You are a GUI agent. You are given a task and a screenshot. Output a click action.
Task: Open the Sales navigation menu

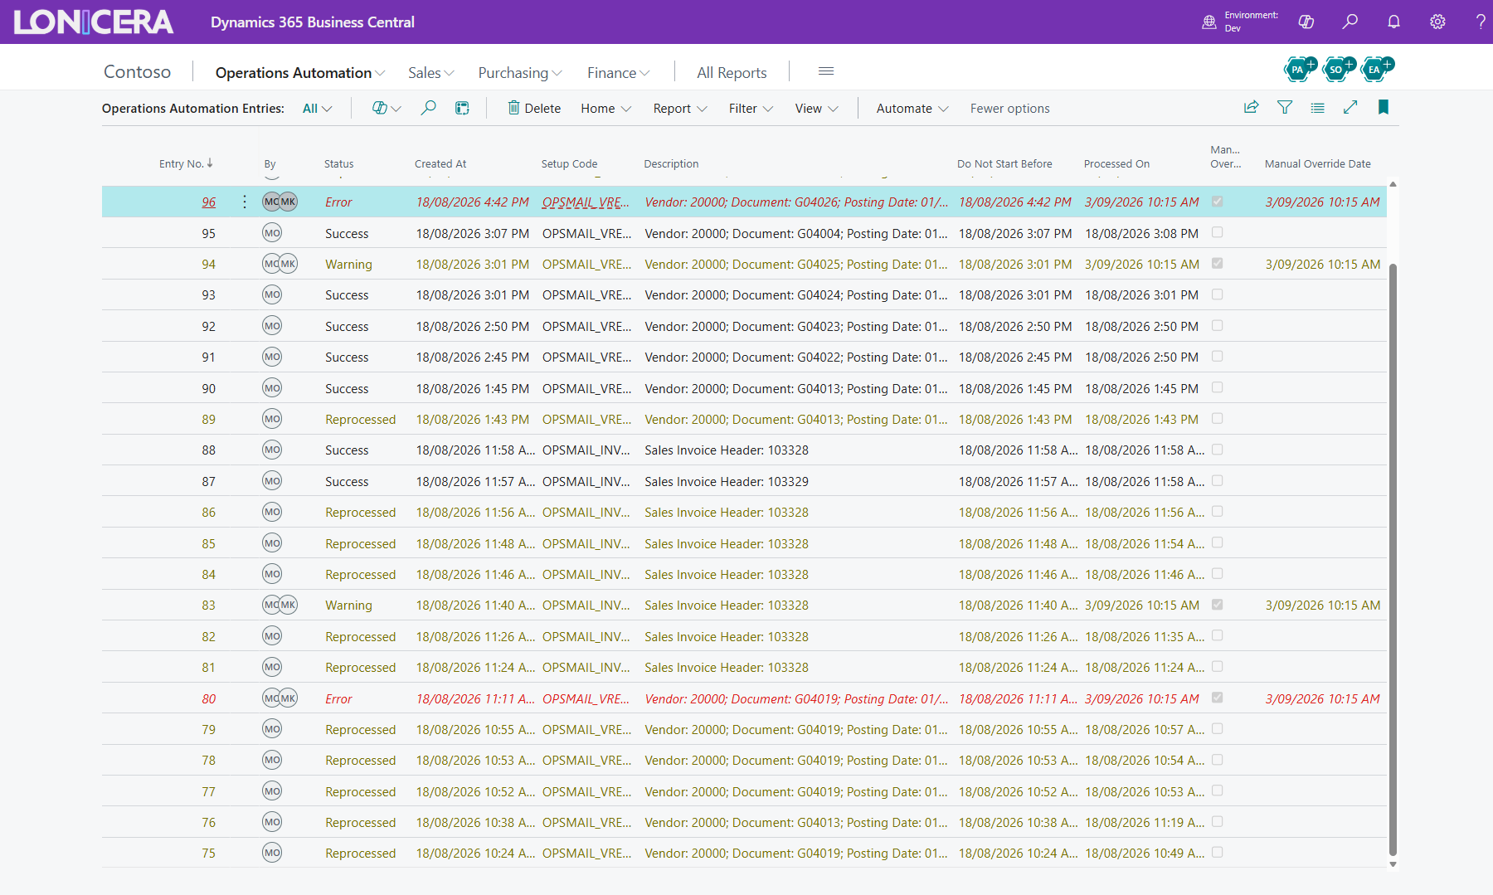[431, 73]
